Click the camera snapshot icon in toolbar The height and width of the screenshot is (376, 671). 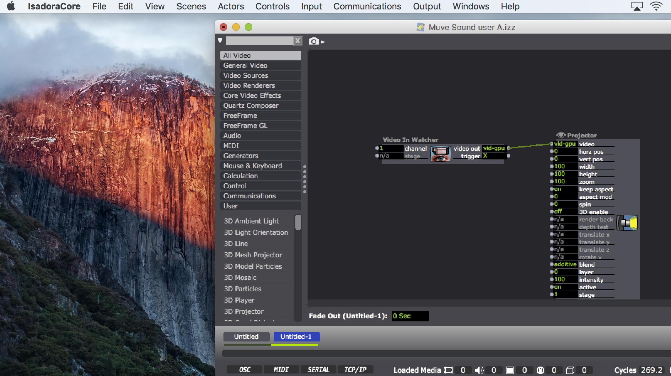(x=314, y=41)
